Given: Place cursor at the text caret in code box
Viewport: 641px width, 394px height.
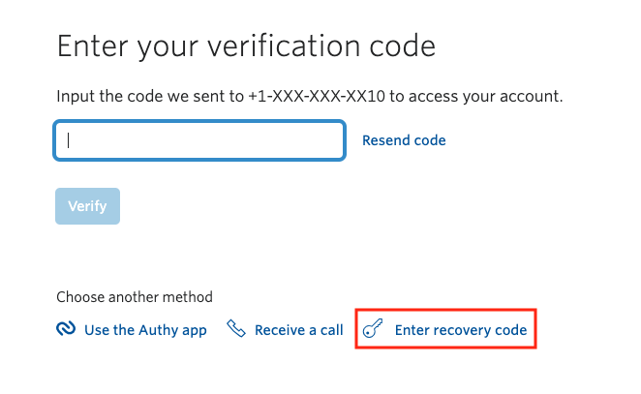Looking at the screenshot, I should pos(70,140).
